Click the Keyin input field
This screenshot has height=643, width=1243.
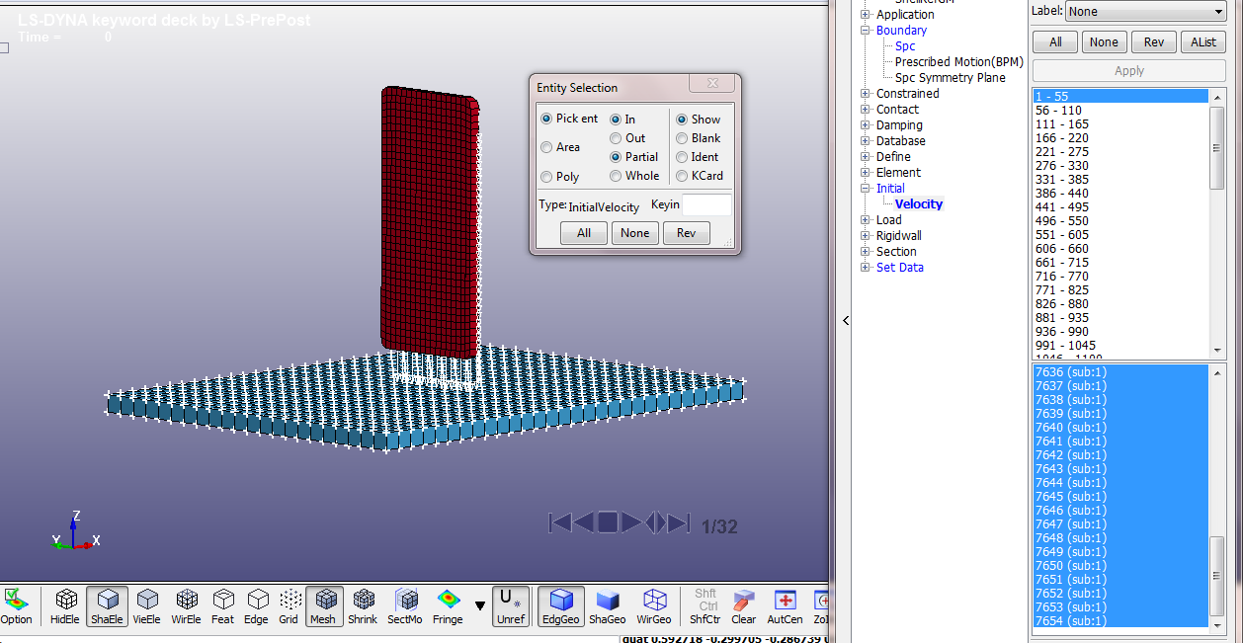click(707, 204)
